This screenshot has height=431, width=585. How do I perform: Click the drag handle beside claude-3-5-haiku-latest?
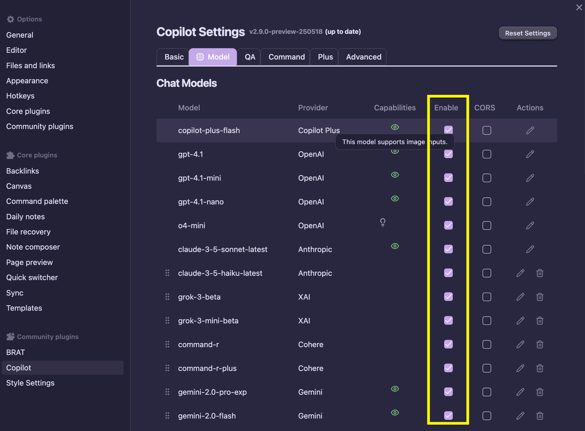[167, 273]
